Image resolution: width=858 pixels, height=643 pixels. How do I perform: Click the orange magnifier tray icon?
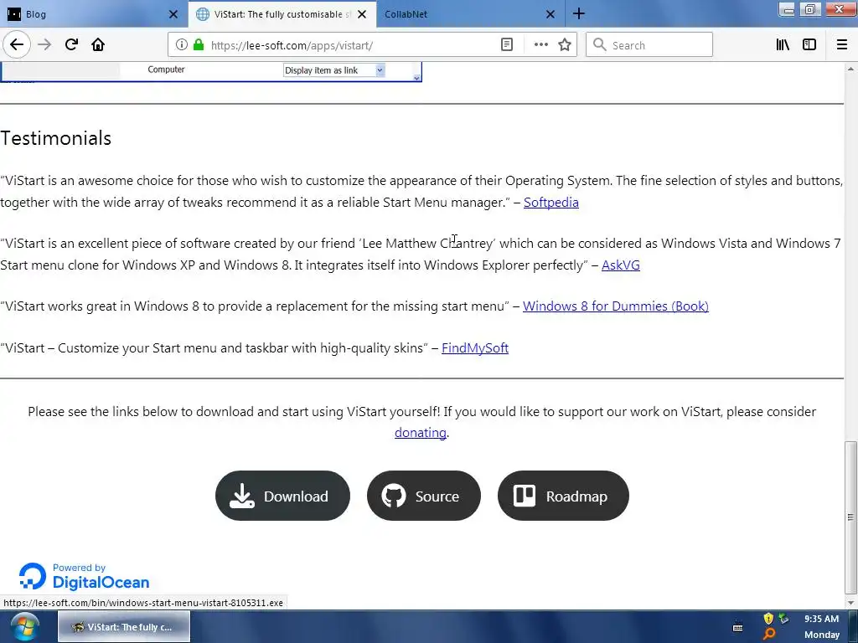(769, 634)
